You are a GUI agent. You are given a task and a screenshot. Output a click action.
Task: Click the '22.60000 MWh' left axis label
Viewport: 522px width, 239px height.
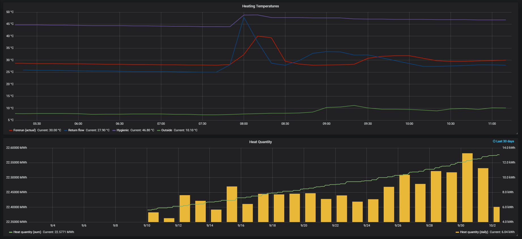17,148
